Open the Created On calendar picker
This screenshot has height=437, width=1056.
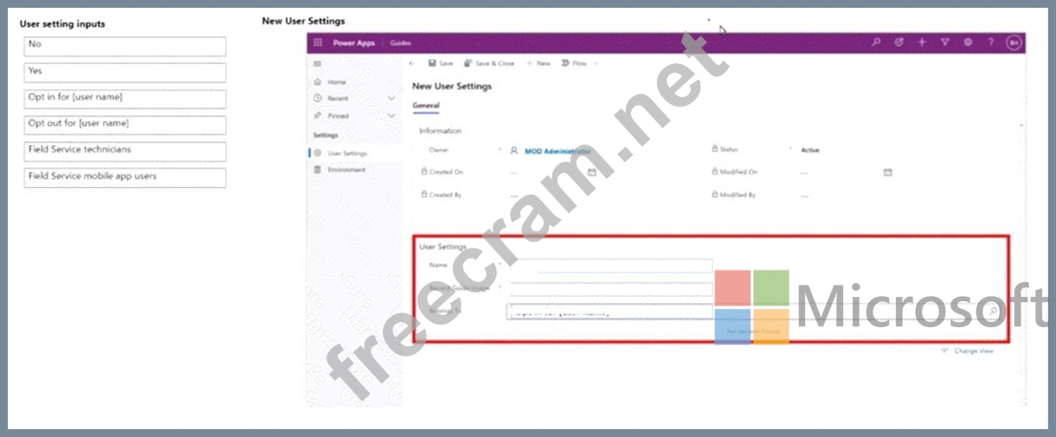tap(592, 172)
